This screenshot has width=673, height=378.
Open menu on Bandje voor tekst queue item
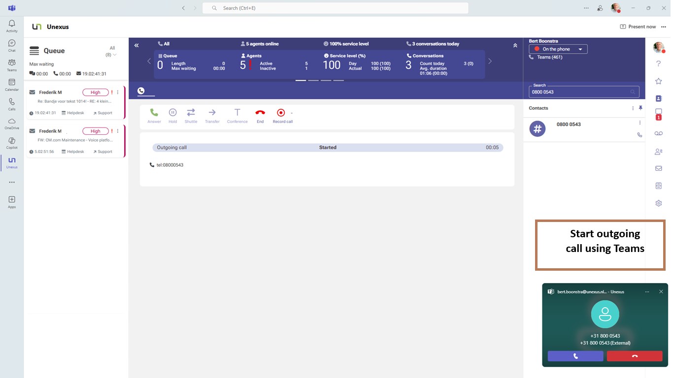[118, 92]
